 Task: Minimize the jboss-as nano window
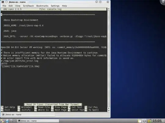coord(97,2)
